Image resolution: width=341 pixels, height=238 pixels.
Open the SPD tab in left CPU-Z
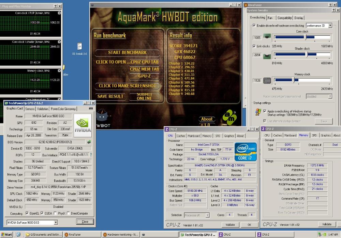(x=218, y=136)
